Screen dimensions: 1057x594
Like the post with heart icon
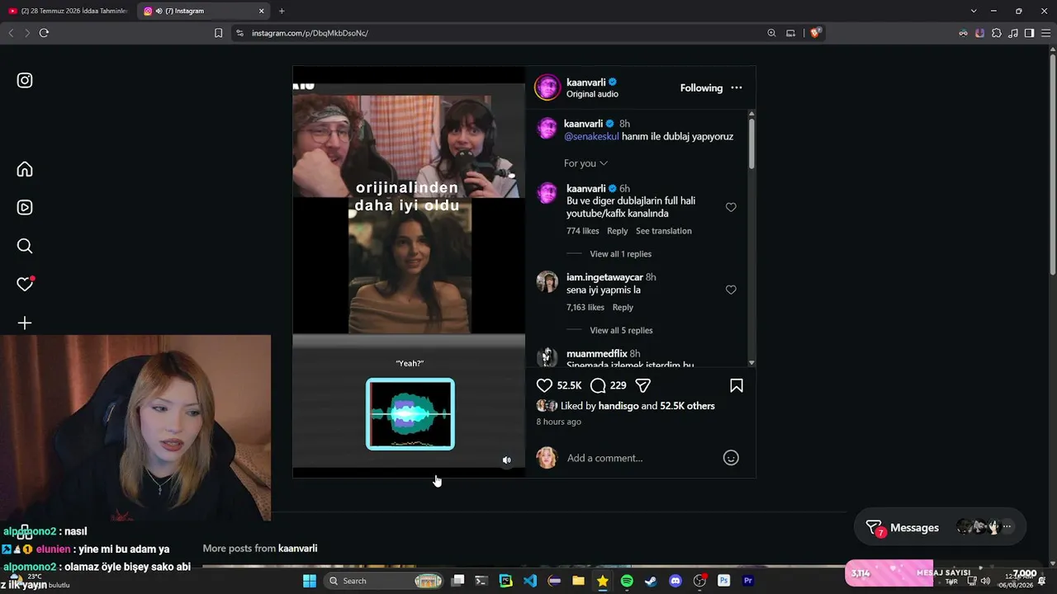click(x=544, y=385)
